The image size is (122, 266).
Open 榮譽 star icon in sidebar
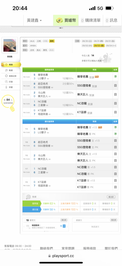pyautogui.click(x=6, y=87)
